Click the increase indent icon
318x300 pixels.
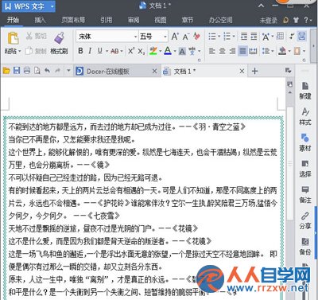[x=254, y=37]
